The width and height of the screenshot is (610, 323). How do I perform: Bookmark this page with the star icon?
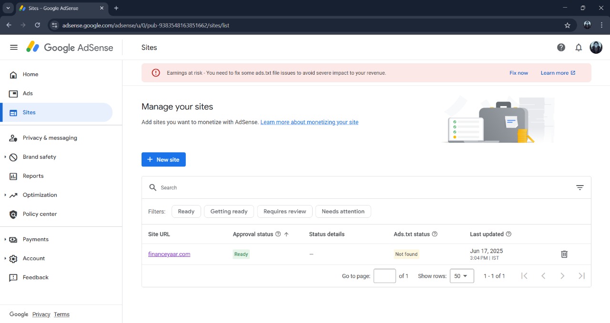point(568,25)
